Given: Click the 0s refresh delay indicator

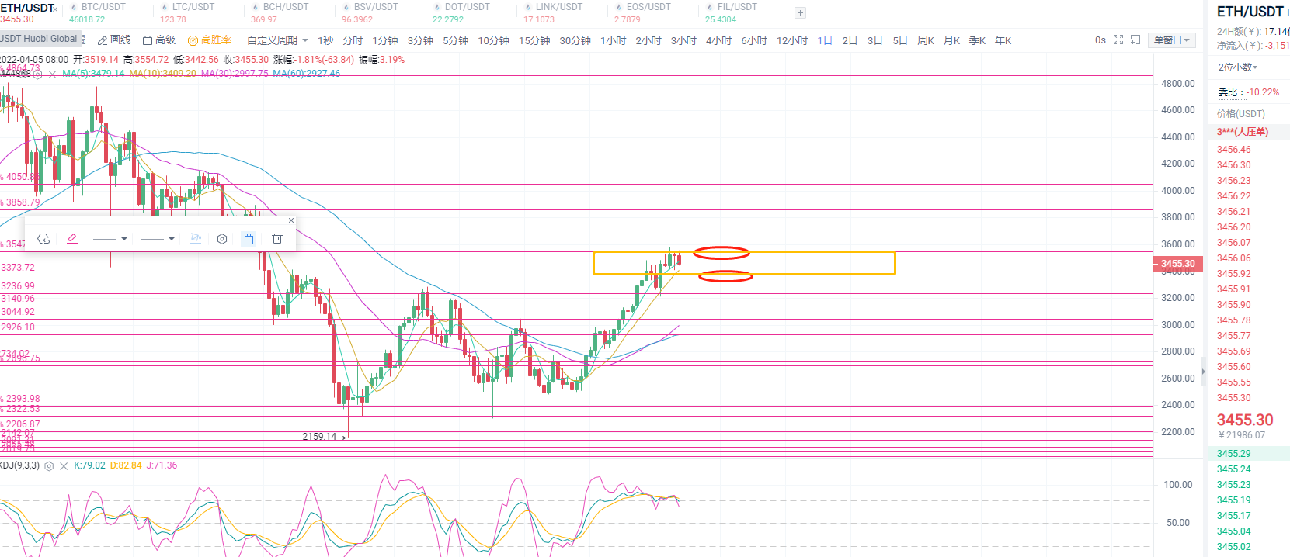Looking at the screenshot, I should [1100, 40].
